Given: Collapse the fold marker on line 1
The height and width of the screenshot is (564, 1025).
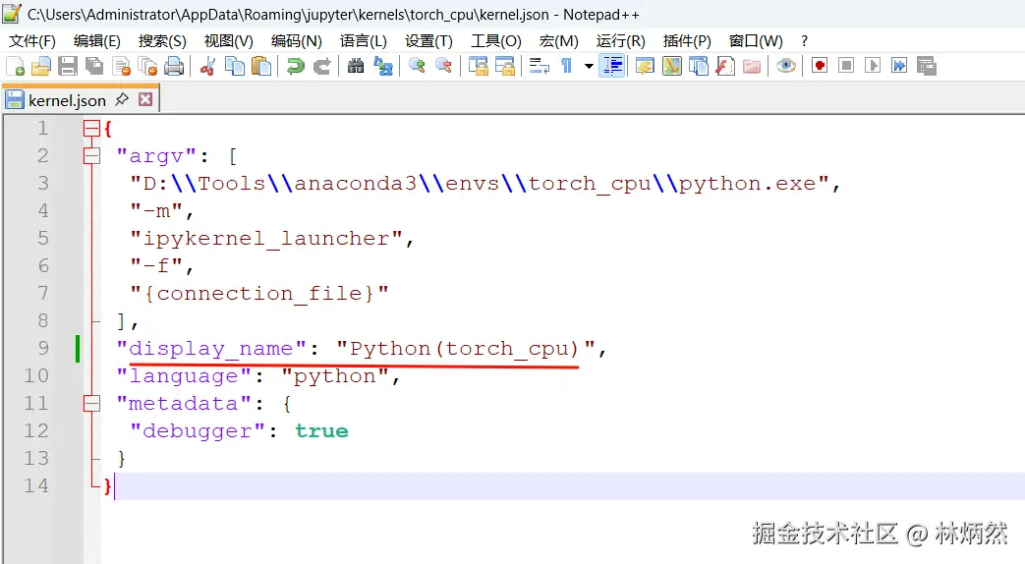Looking at the screenshot, I should coord(91,128).
